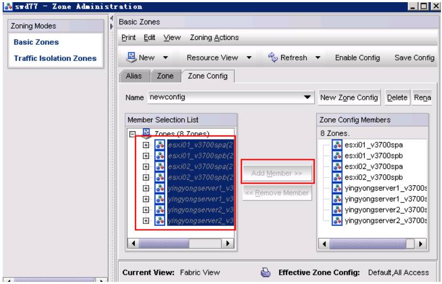Click the Zone Administration title bar icon
The width and height of the screenshot is (442, 284).
(x=8, y=6)
